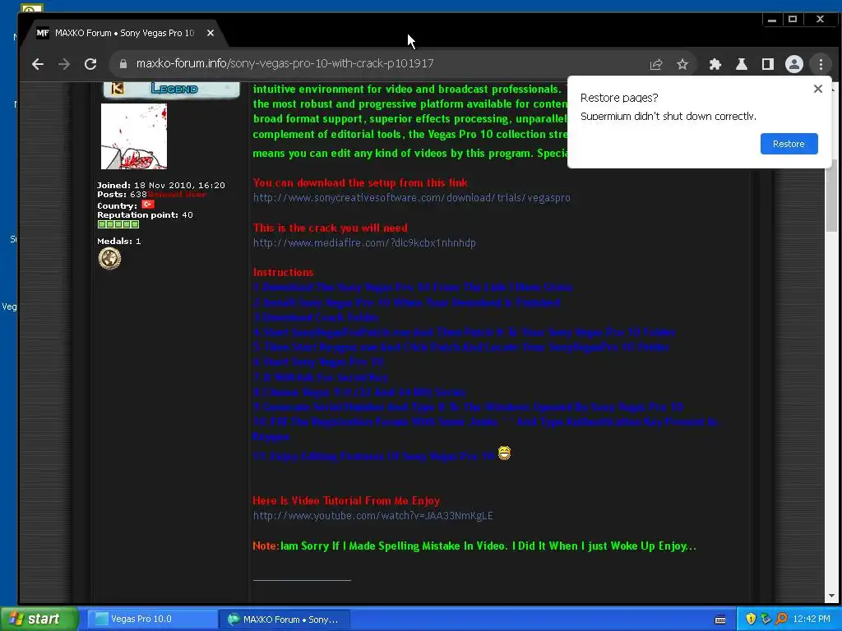
Task: Dismiss the Restore pages popup
Action: click(x=817, y=89)
